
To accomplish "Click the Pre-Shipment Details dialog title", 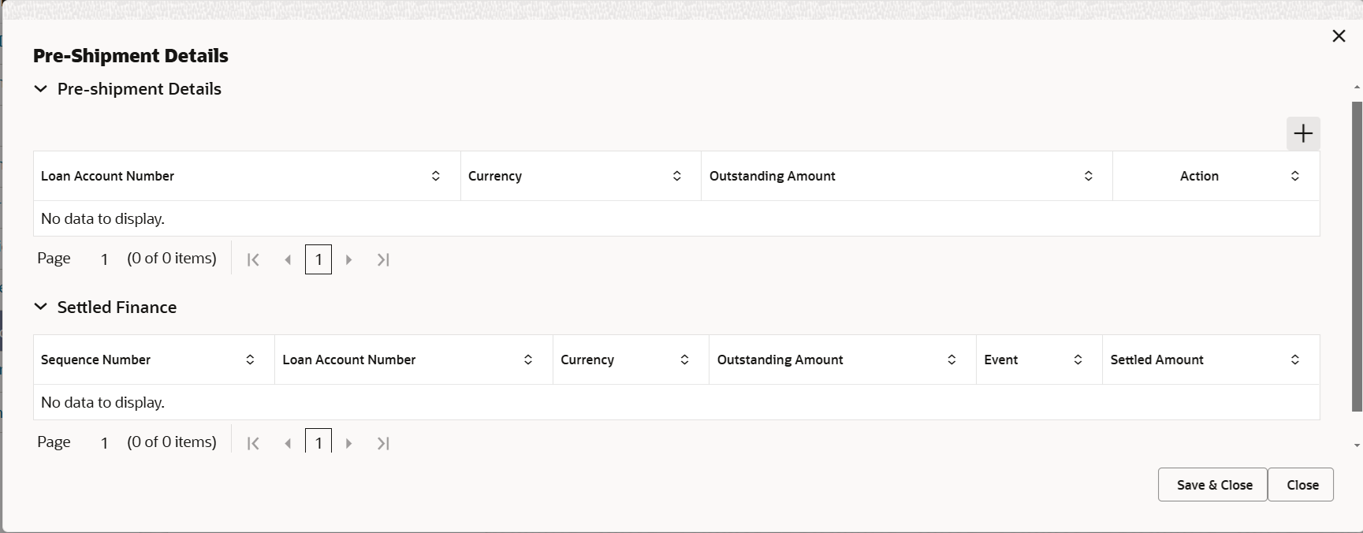I will click(131, 56).
